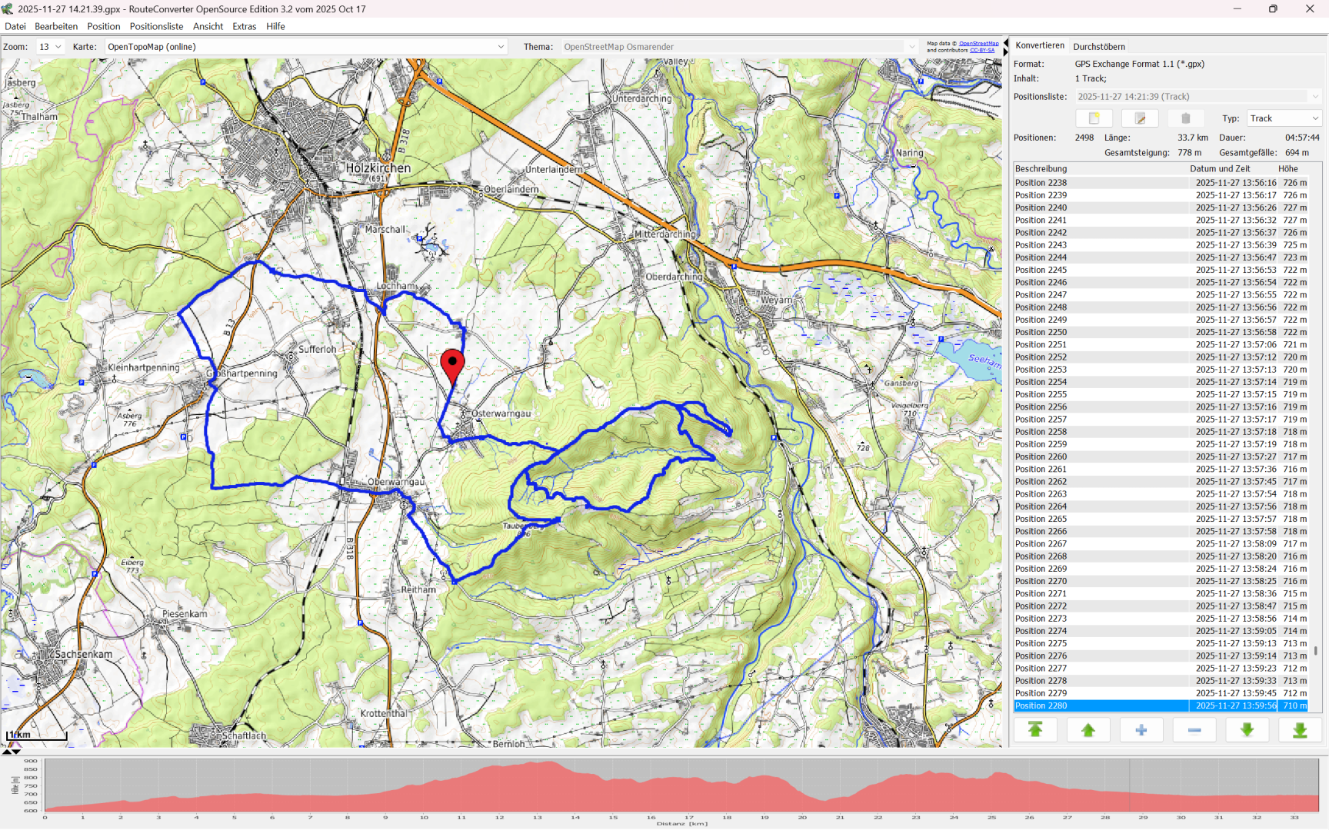Click the OpenStreetMap attribution link
The height and width of the screenshot is (830, 1329).
pos(978,44)
